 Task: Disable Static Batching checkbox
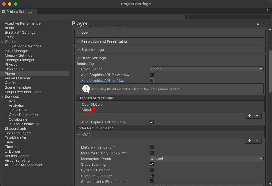[152, 164]
